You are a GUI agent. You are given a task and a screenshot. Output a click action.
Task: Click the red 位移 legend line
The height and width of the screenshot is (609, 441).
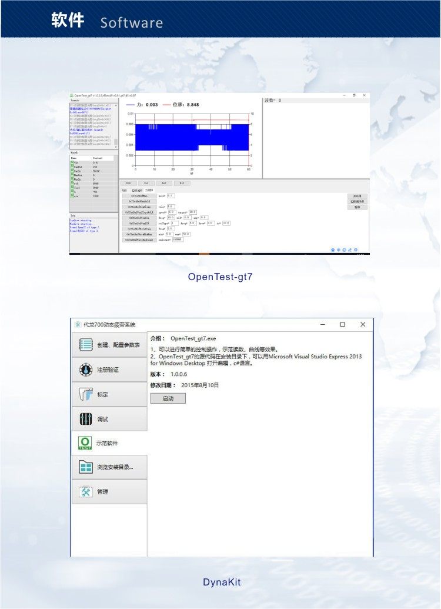pos(166,105)
